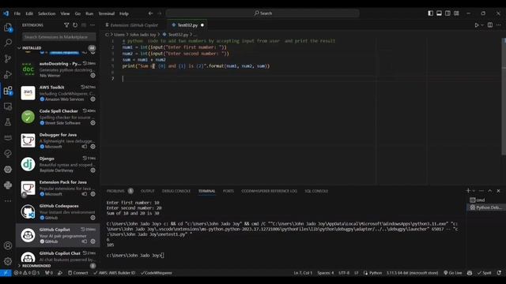Open Accounts menu in activity bar
The image size is (506, 284).
coord(8,245)
